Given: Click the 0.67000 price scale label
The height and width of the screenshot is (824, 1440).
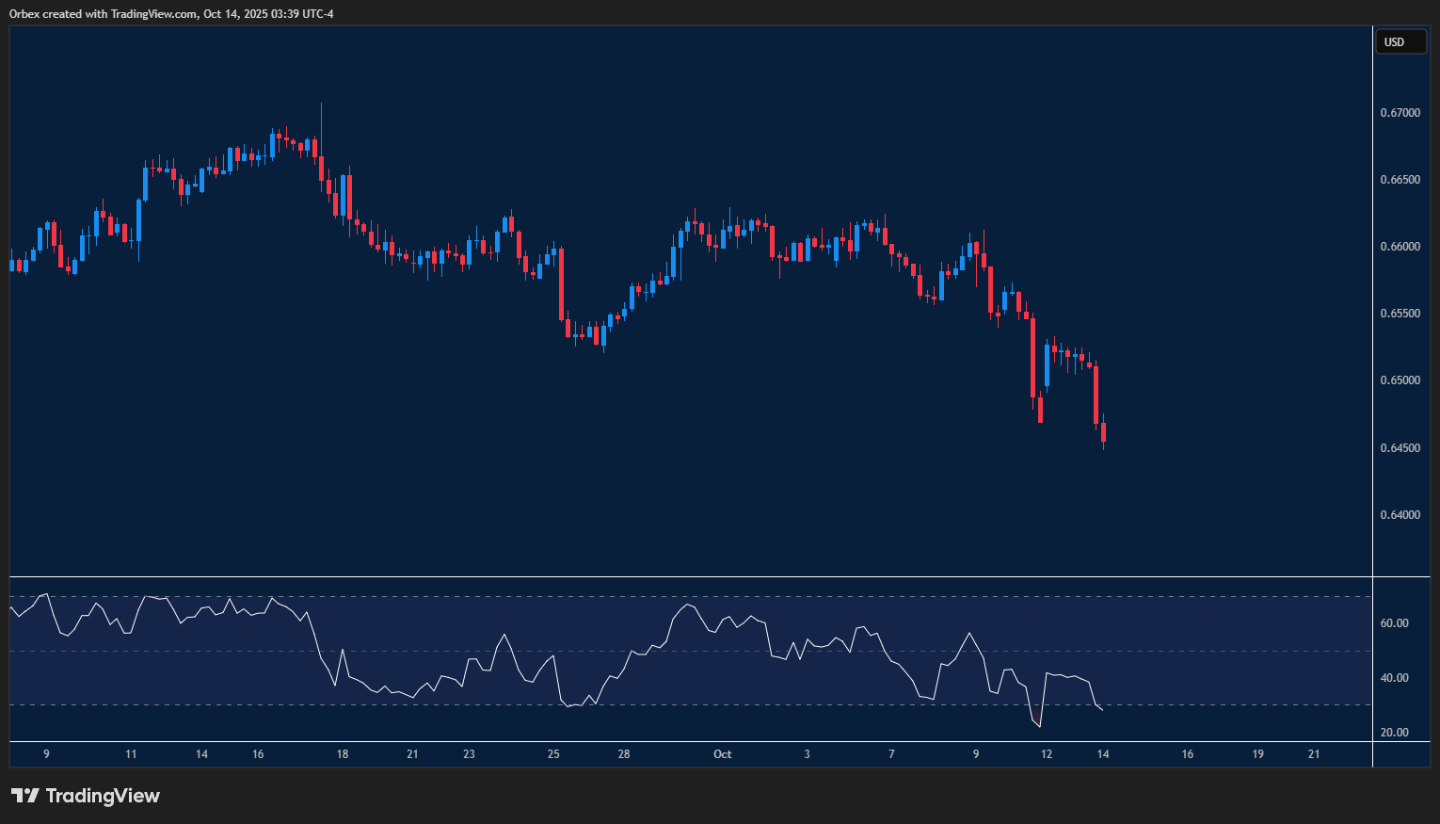Looking at the screenshot, I should click(x=1402, y=112).
